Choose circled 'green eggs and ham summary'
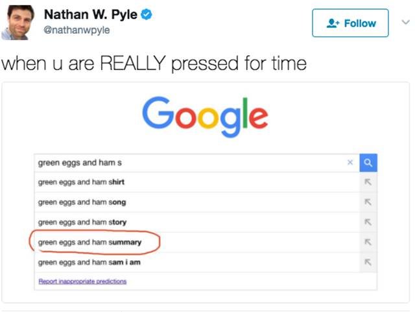Image resolution: width=415 pixels, height=312 pixels. 196,242
